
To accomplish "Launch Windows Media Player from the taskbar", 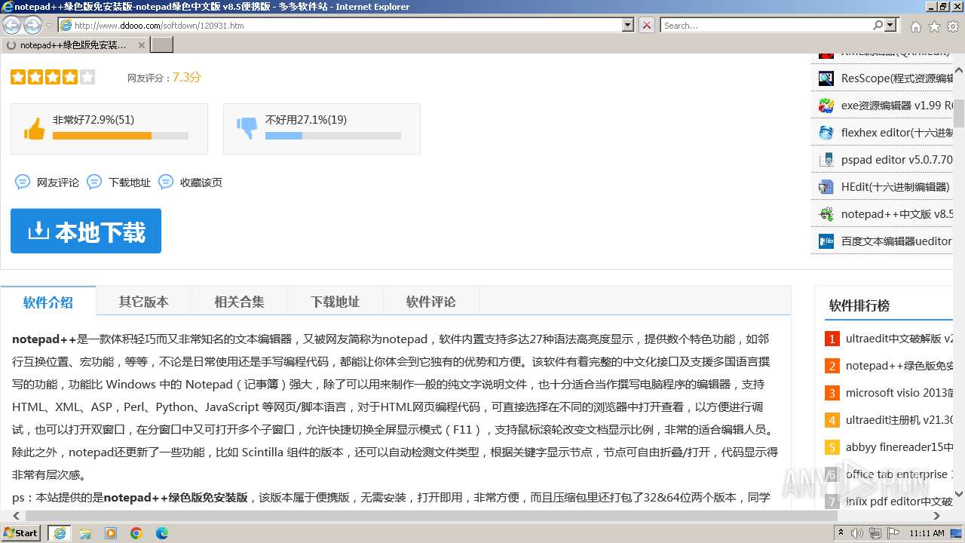I will click(x=111, y=533).
